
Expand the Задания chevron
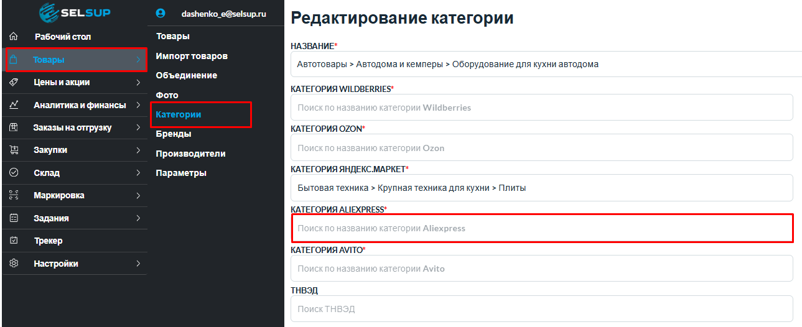tap(138, 218)
